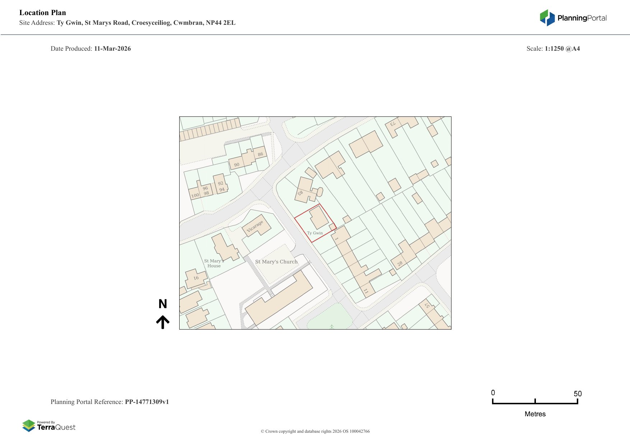The image size is (630, 446).
Task: Click the north arrow symbol
Action: (163, 322)
